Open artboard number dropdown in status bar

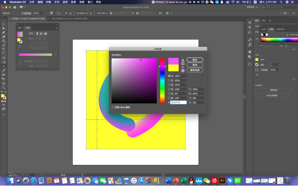(36, 175)
